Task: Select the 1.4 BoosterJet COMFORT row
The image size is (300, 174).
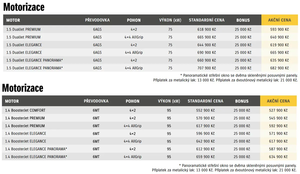Action: tap(149, 110)
